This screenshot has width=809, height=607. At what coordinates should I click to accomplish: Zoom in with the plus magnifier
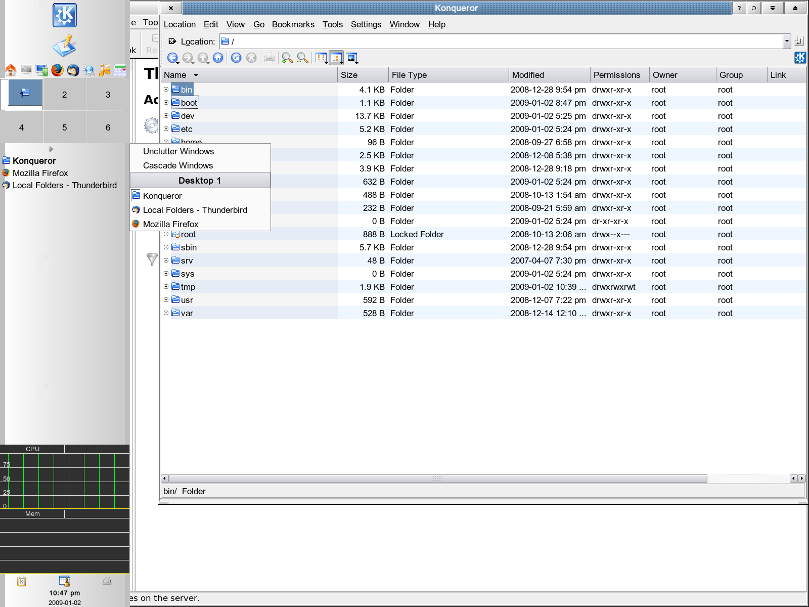pyautogui.click(x=288, y=58)
